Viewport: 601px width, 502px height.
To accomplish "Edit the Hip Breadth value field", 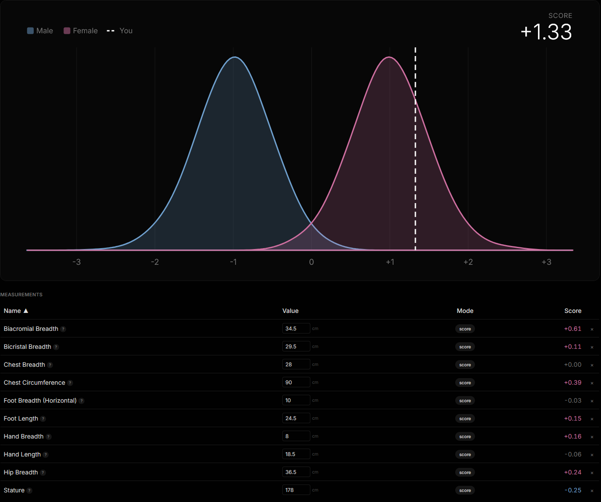I will click(296, 472).
